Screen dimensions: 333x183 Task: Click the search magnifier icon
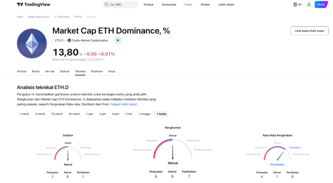pos(107,4)
